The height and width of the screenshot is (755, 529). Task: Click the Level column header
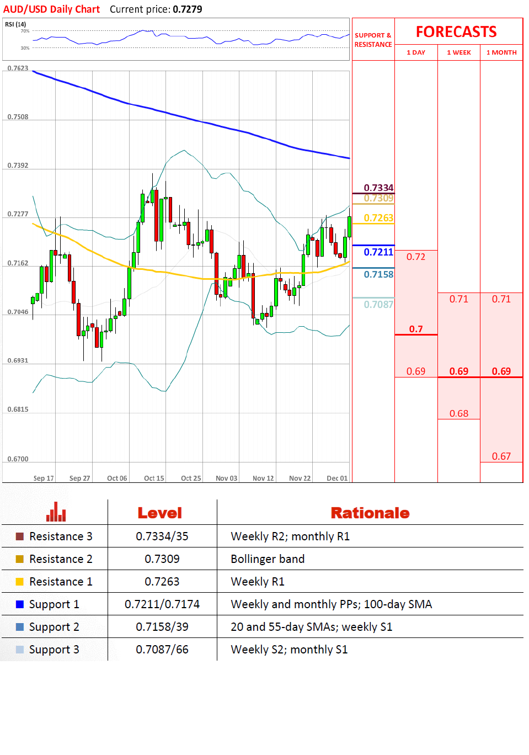[159, 513]
